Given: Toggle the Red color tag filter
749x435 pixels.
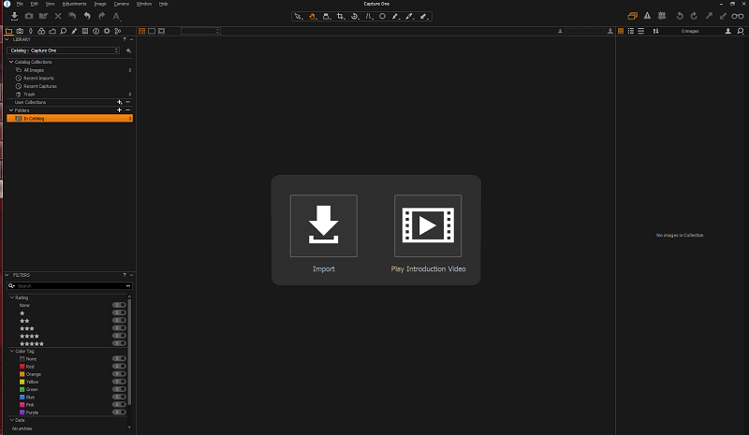Looking at the screenshot, I should click(119, 366).
